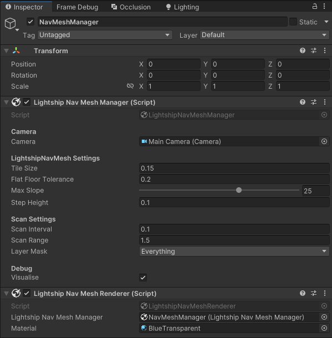Enable the Static checkbox
This screenshot has height=338, width=332.
(x=293, y=22)
